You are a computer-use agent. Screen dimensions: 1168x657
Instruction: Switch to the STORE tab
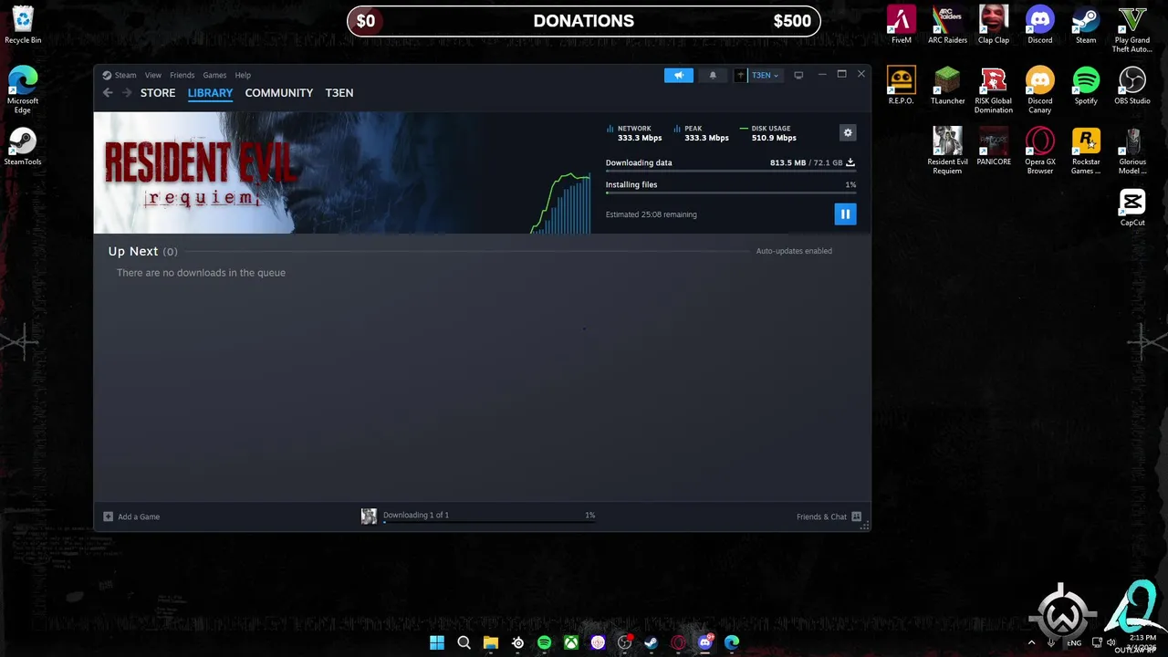(x=158, y=93)
